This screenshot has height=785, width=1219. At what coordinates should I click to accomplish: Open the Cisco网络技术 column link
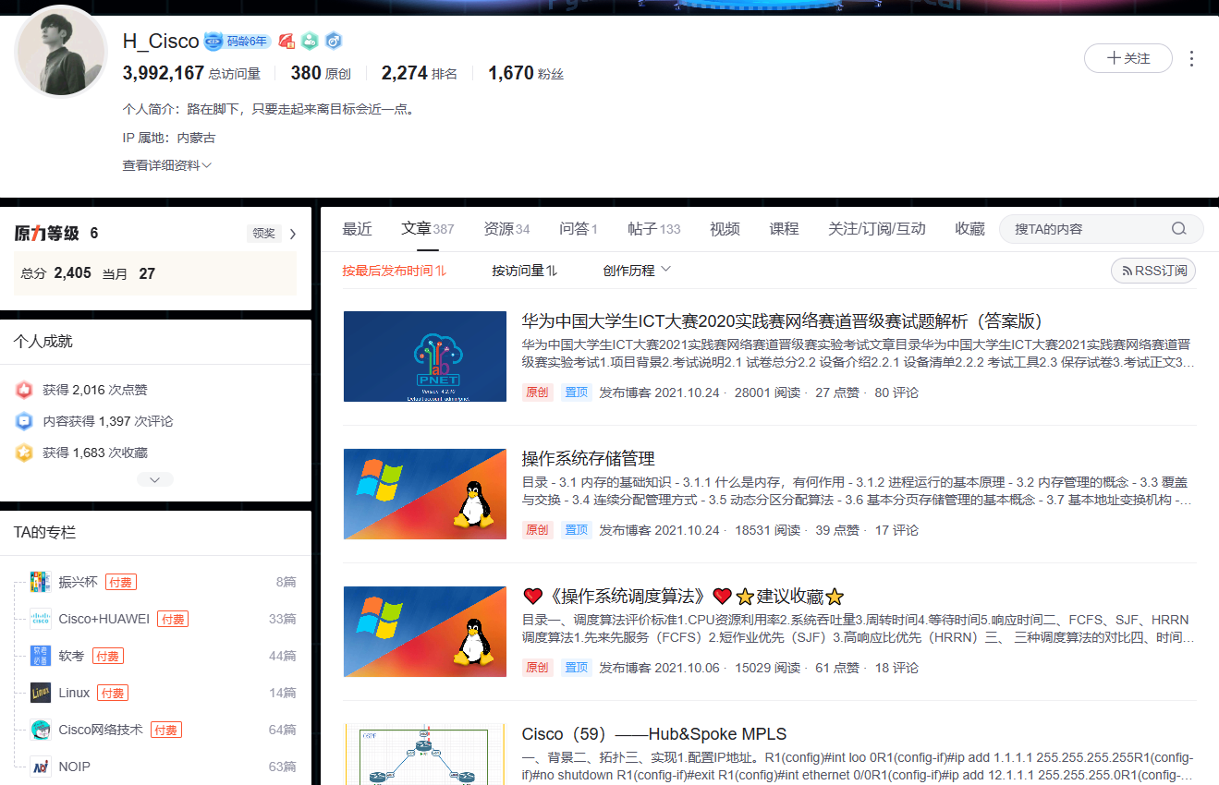click(x=101, y=730)
